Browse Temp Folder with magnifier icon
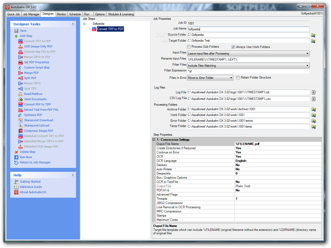 (x=313, y=127)
